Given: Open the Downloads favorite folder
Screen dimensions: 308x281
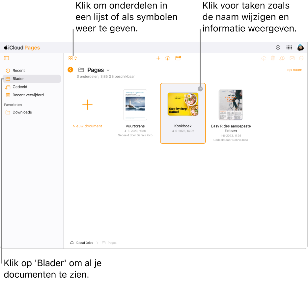Looking at the screenshot, I should coord(22,112).
